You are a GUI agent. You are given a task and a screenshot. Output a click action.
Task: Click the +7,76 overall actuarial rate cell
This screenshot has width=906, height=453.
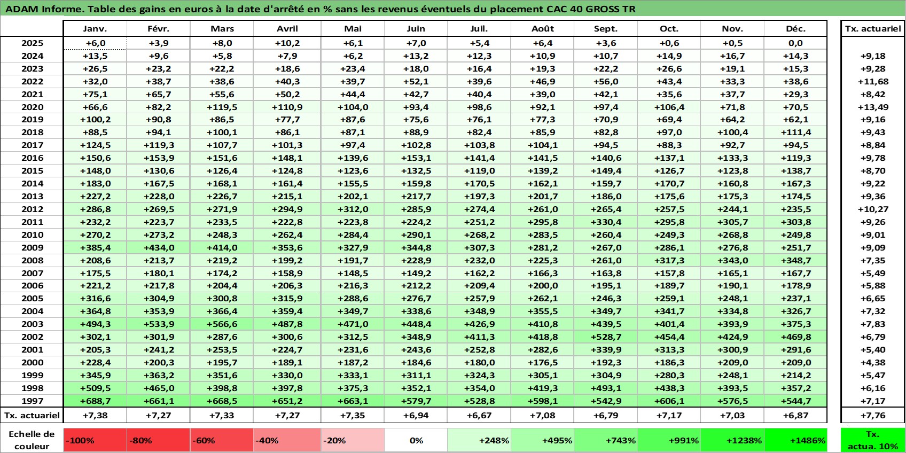(x=873, y=415)
